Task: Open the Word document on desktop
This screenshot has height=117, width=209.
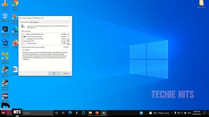Action: (x=15, y=70)
